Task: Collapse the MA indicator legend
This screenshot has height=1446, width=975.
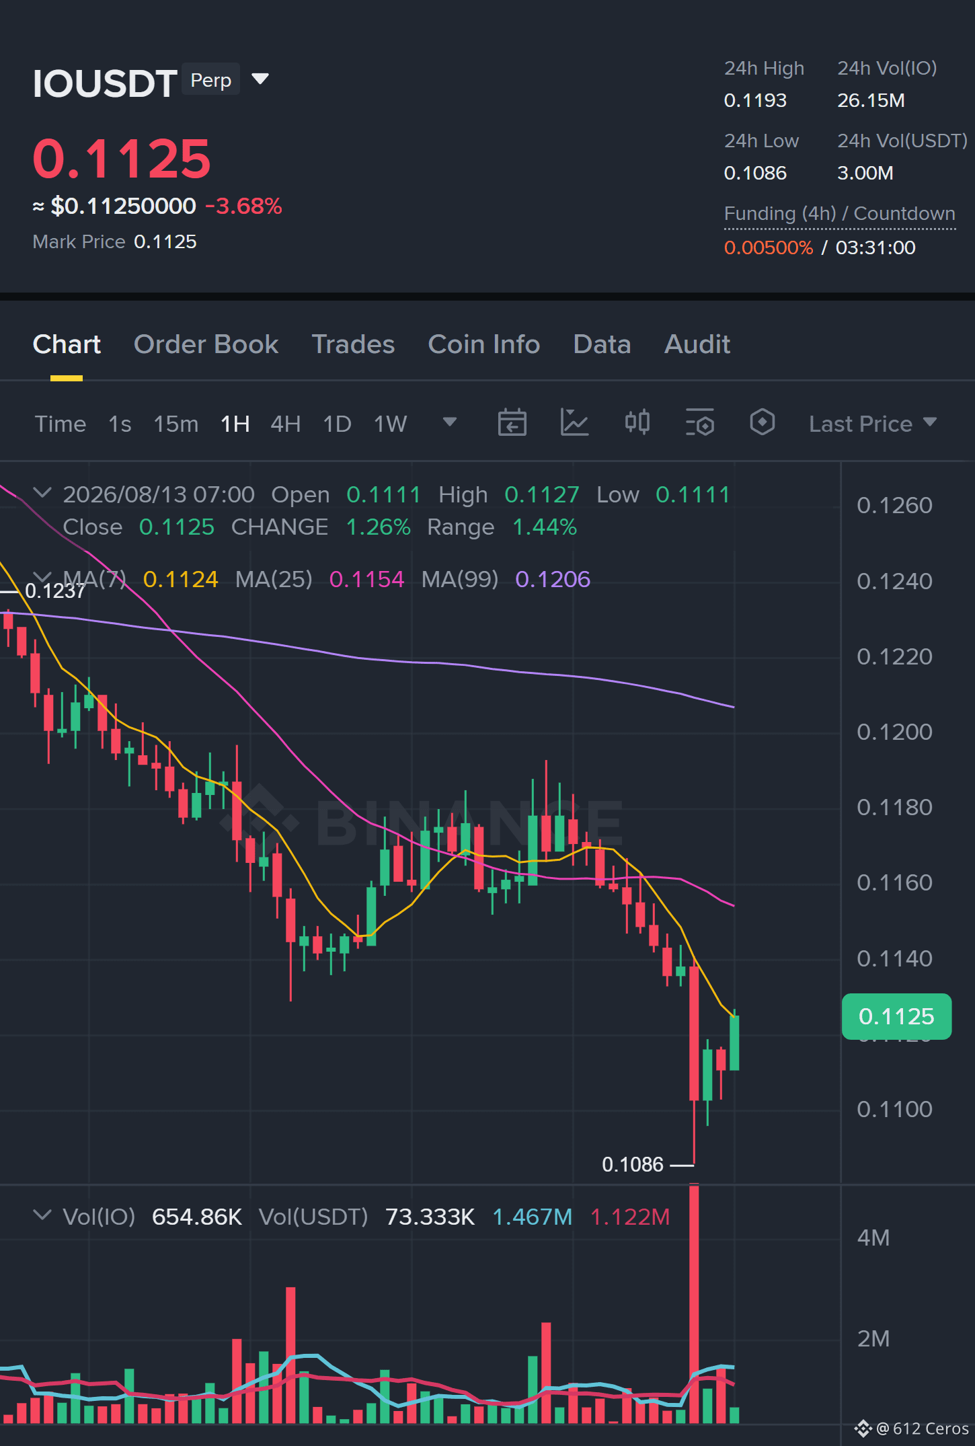Action: pyautogui.click(x=42, y=577)
